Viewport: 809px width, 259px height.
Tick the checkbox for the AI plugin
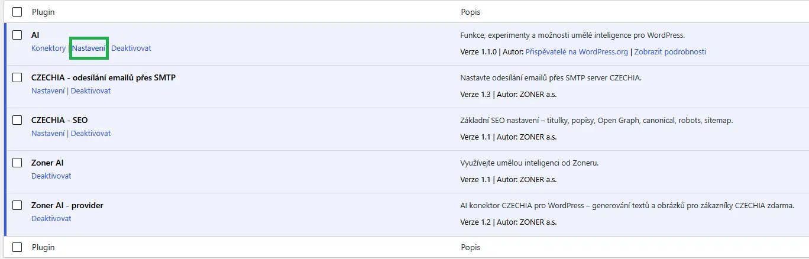tap(17, 35)
